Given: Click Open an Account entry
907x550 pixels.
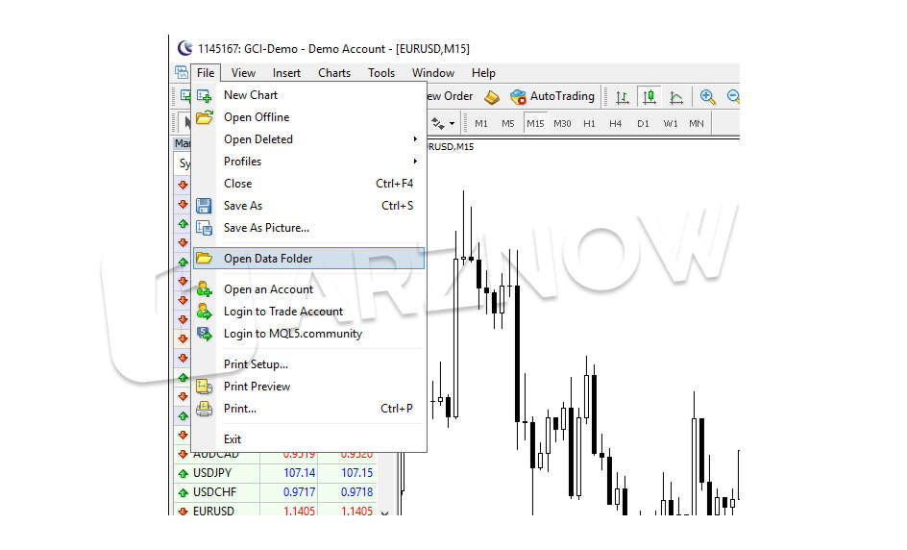Looking at the screenshot, I should tap(308, 288).
